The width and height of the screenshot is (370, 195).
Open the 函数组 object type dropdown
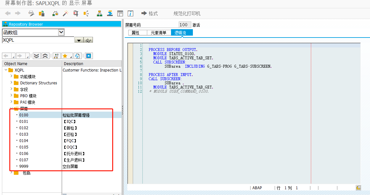[61, 32]
